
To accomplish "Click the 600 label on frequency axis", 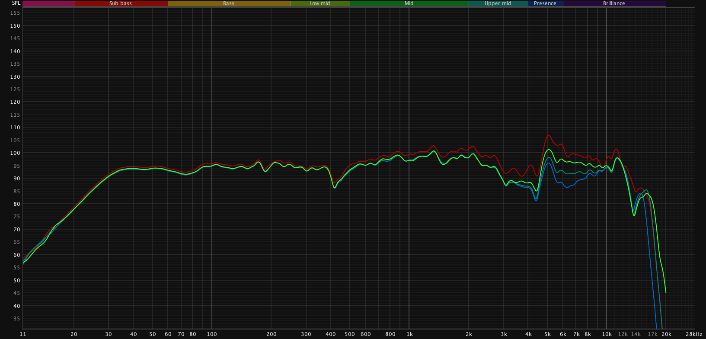I will point(365,334).
